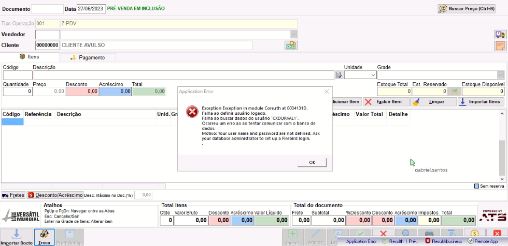Click the printer icon in bottom toolbar

coord(429,233)
